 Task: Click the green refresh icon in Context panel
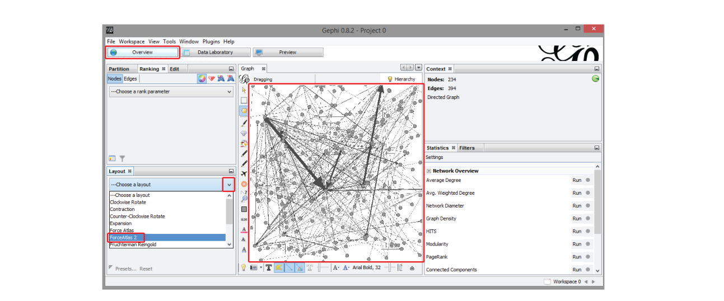[x=596, y=79]
